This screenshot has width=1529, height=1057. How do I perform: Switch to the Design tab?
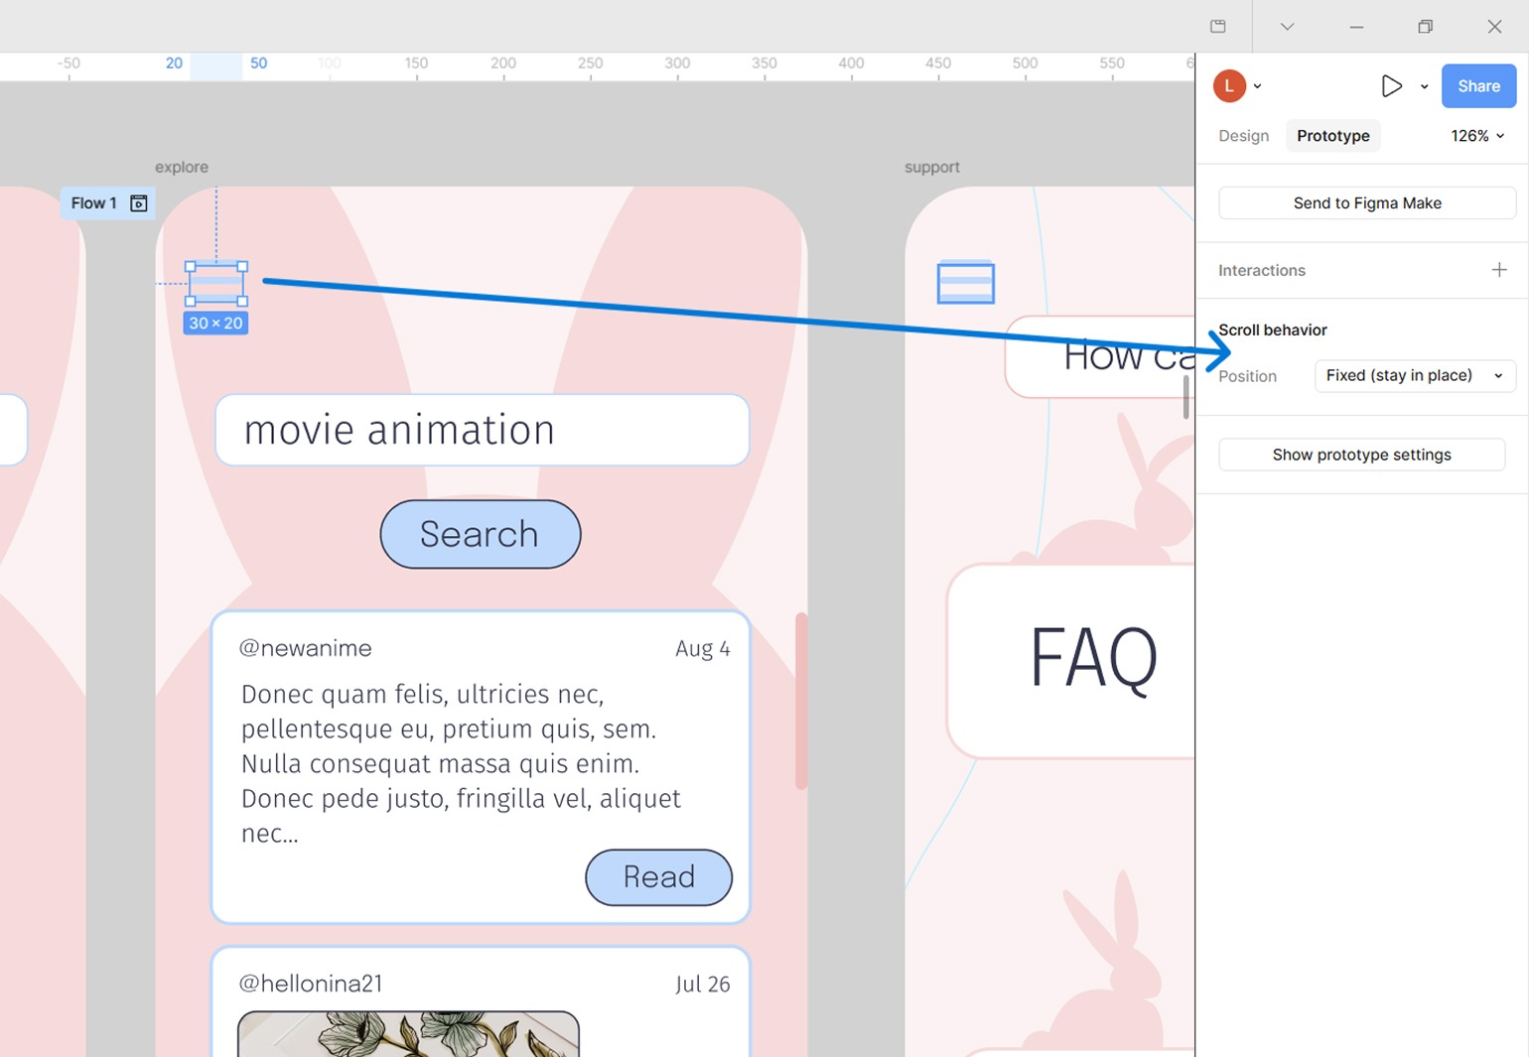tap(1243, 136)
